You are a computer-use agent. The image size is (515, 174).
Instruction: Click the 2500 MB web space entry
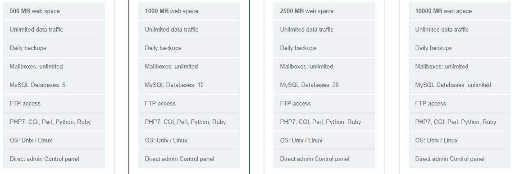click(324, 11)
